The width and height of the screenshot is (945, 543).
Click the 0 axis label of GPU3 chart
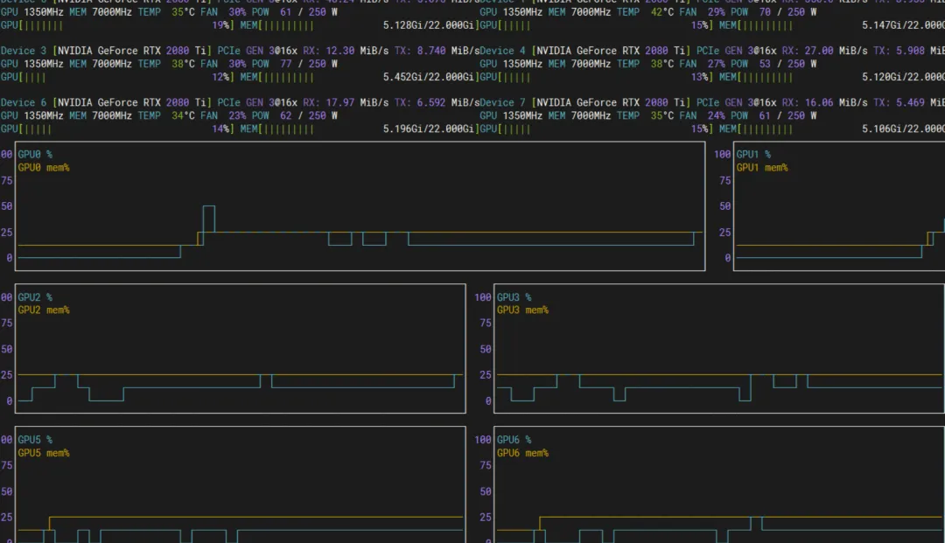tap(488, 401)
